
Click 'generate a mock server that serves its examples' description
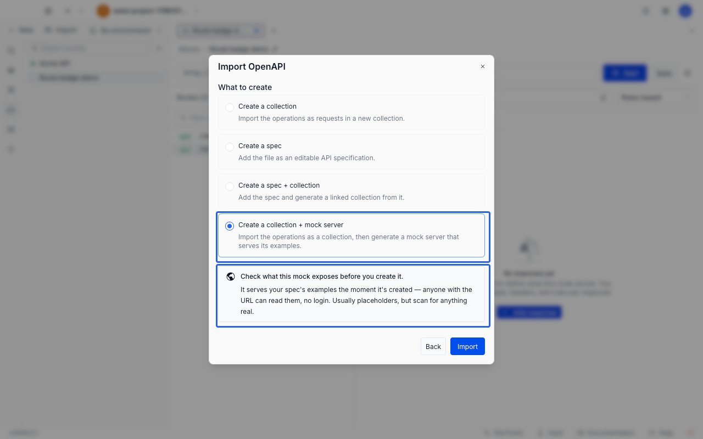(x=349, y=241)
